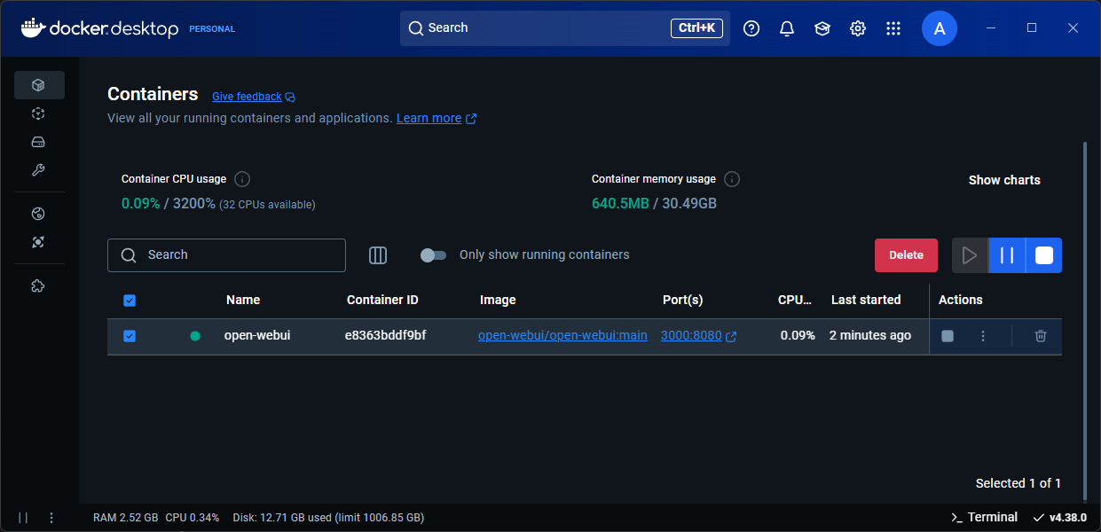Stop the selected containers in bulk toolbar
Screen dimensions: 1101x532
coord(1044,255)
